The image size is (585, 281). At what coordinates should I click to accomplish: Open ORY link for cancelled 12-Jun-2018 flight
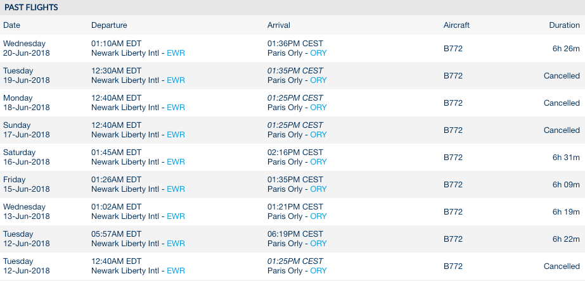click(318, 271)
